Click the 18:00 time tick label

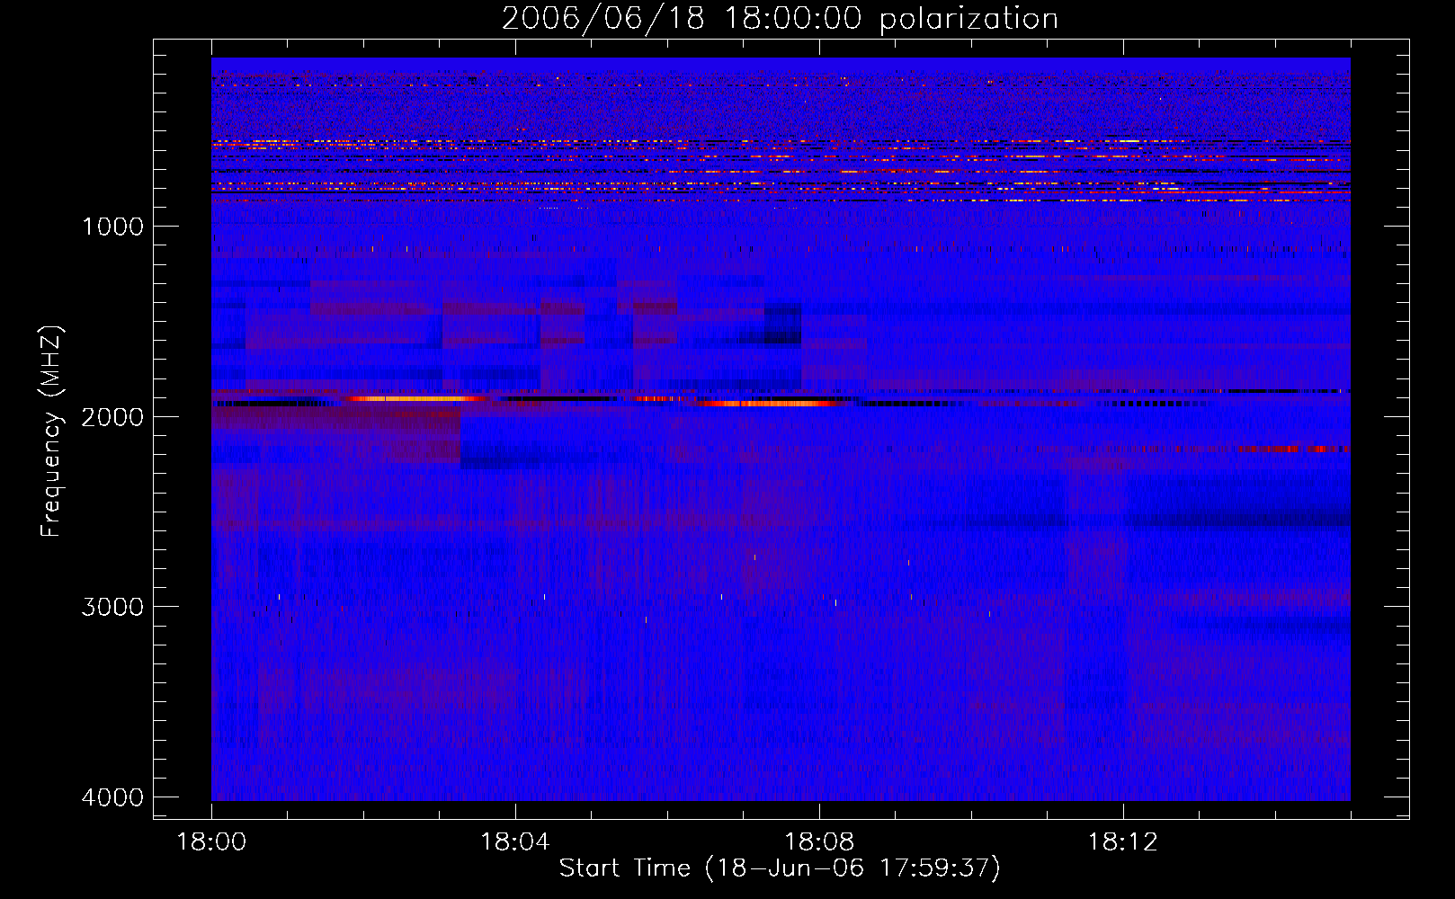211,842
